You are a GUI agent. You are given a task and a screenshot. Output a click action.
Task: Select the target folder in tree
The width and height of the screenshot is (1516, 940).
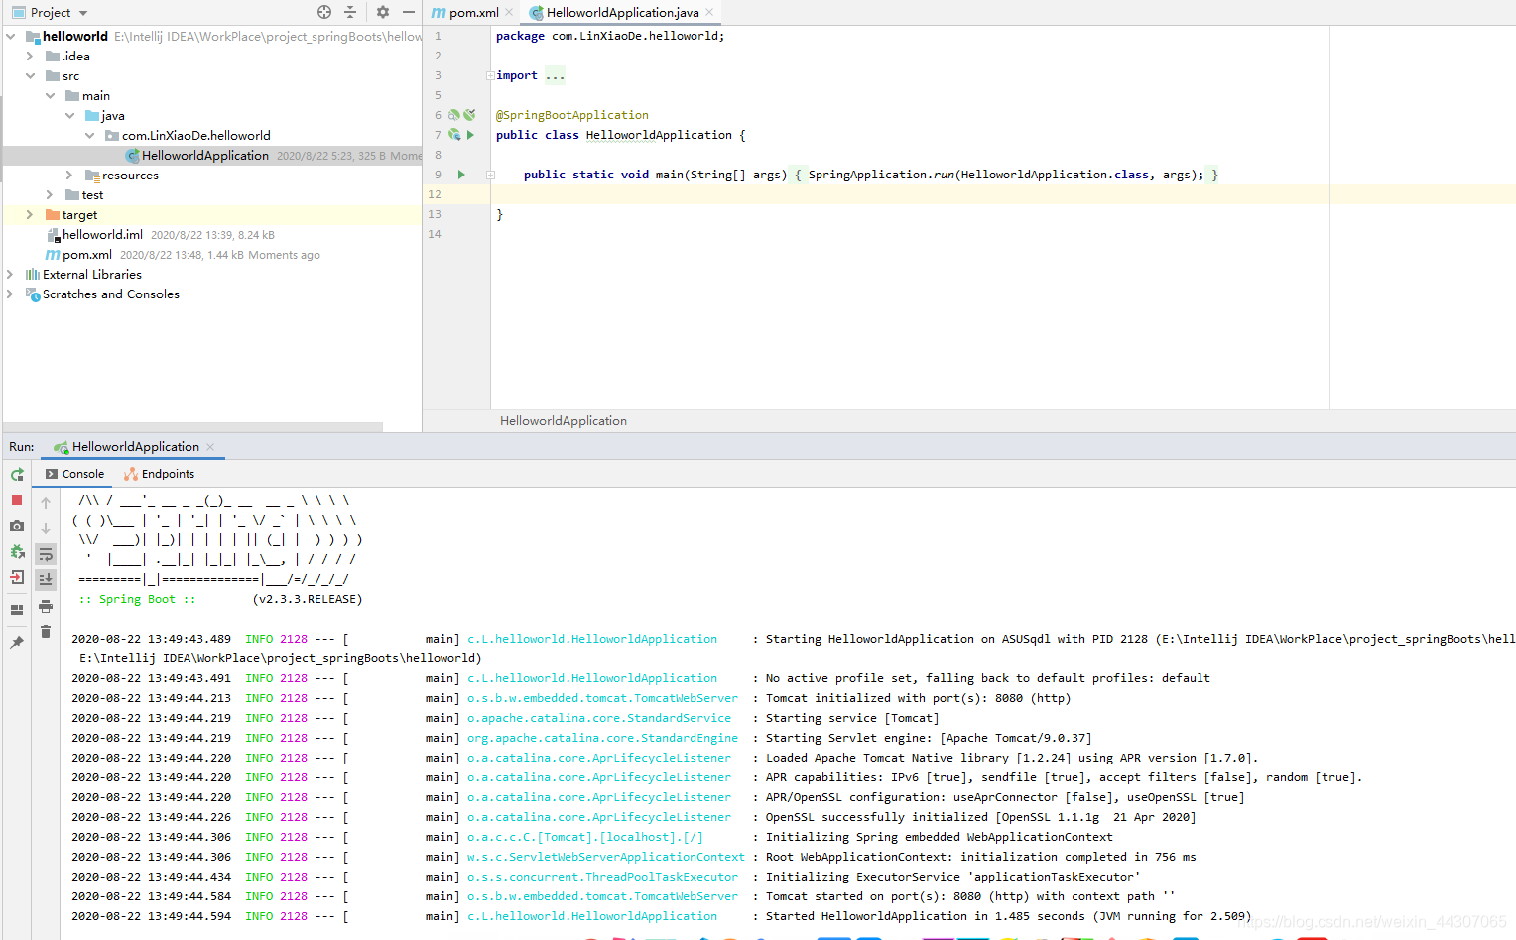(x=79, y=214)
